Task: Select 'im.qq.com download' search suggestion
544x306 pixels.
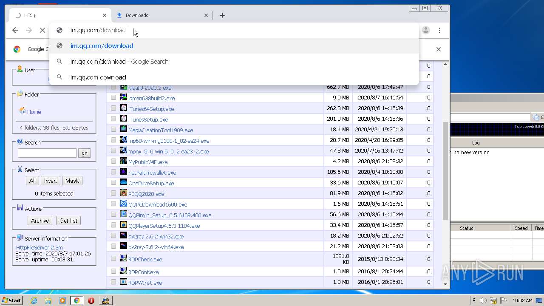Action: (x=234, y=77)
